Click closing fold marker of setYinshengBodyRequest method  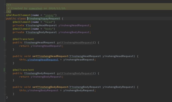pyautogui.click(x=5, y=94)
